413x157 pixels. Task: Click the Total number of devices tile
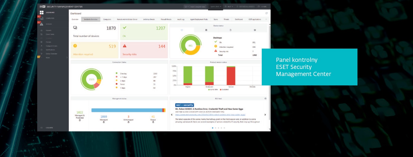95,32
